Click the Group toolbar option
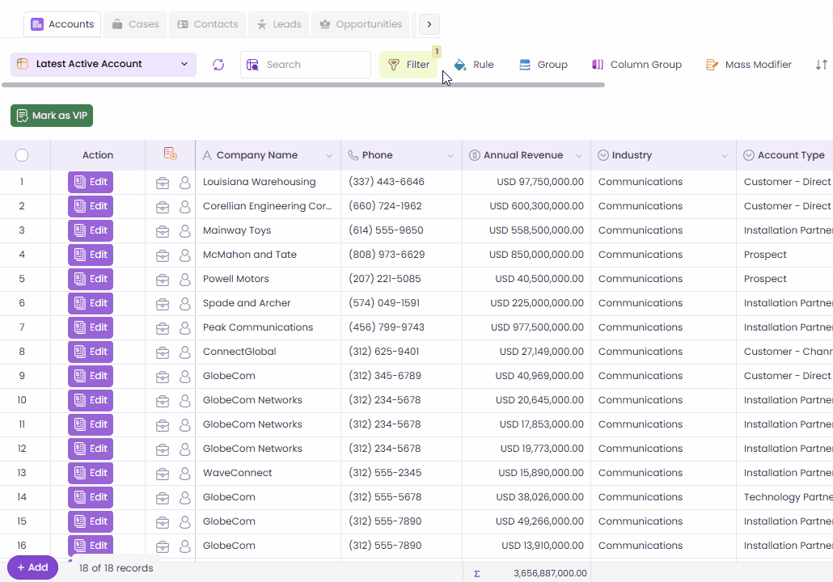Screen dimensions: 833x582 point(543,65)
